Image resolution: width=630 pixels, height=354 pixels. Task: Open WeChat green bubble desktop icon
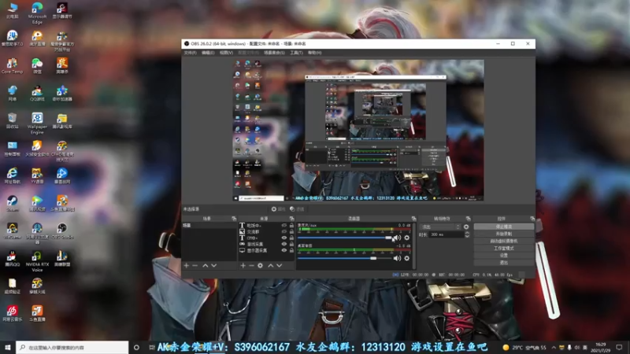coord(37,66)
